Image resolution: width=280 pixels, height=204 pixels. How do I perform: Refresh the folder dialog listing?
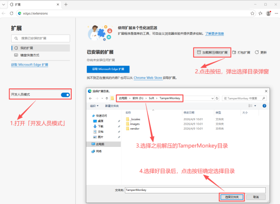click(x=217, y=98)
